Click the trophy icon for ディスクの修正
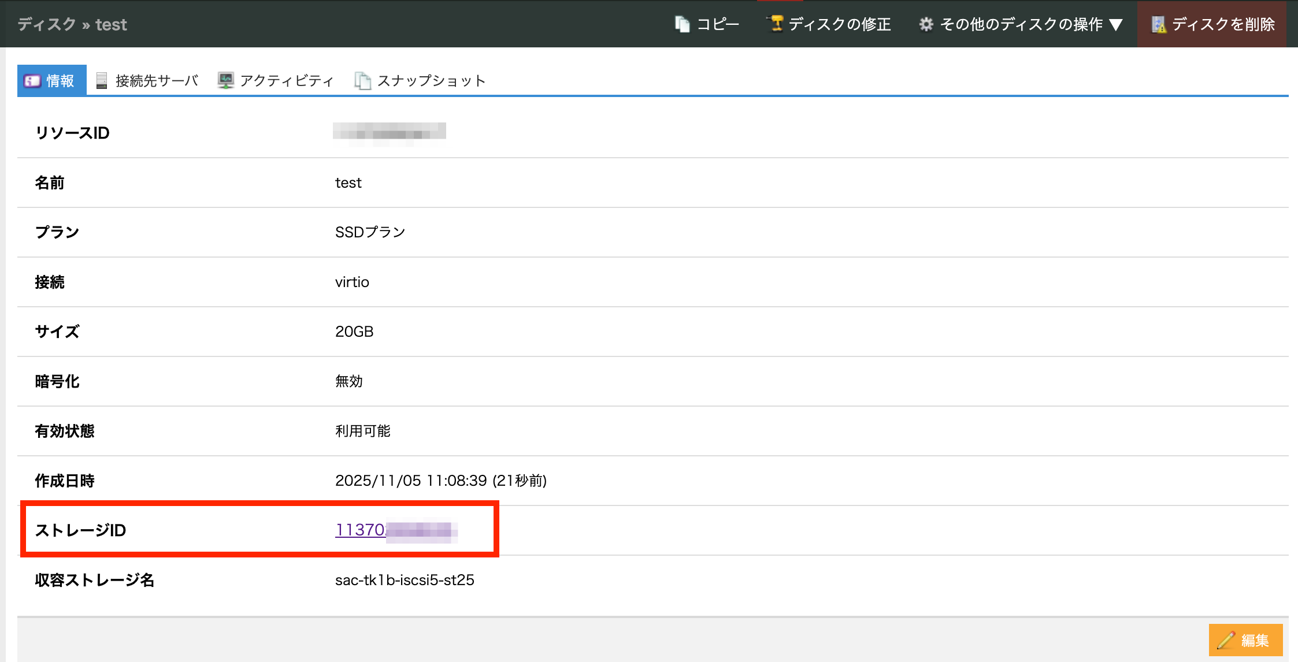The height and width of the screenshot is (662, 1298). (776, 24)
